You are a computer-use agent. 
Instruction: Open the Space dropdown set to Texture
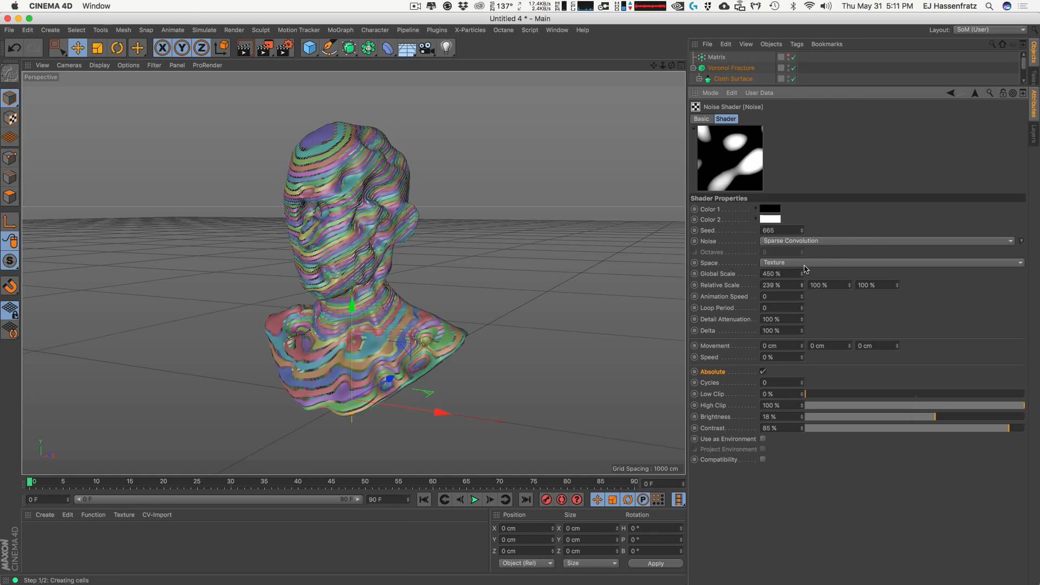(x=892, y=263)
